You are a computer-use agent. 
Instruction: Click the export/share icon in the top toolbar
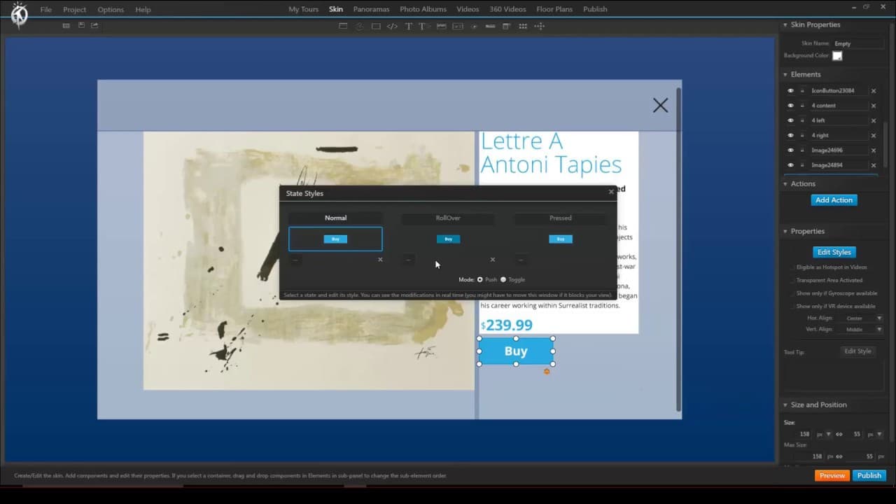[94, 26]
